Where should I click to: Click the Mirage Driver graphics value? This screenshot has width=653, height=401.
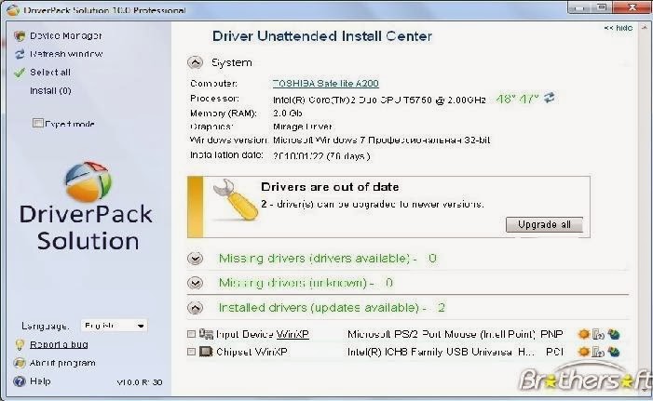[x=303, y=127]
